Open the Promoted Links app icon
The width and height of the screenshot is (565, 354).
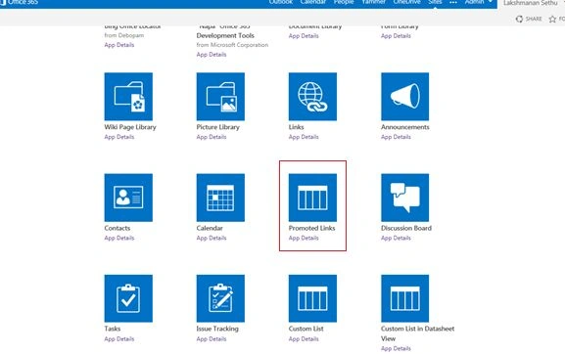[312, 198]
